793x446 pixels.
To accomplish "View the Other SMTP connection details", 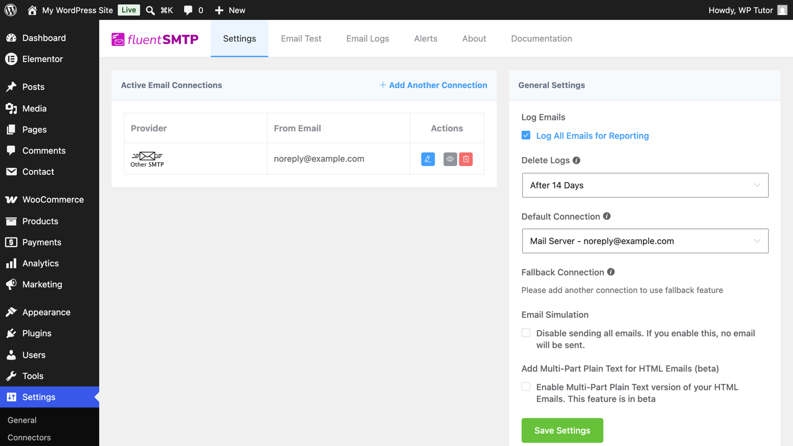I will pos(450,159).
